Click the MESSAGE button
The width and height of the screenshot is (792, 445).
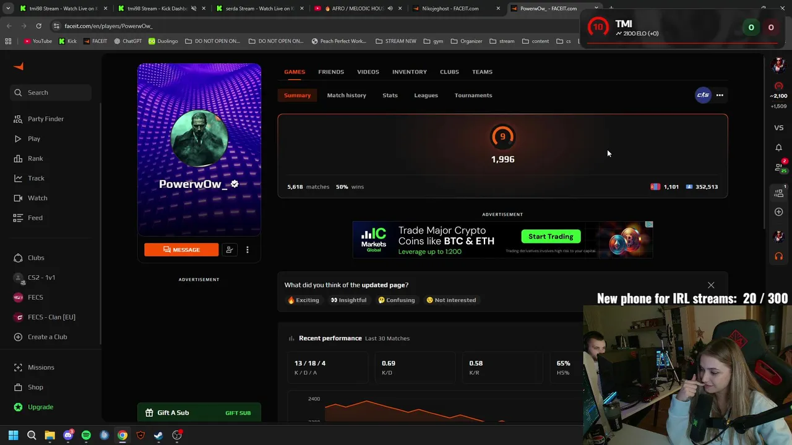(x=181, y=250)
